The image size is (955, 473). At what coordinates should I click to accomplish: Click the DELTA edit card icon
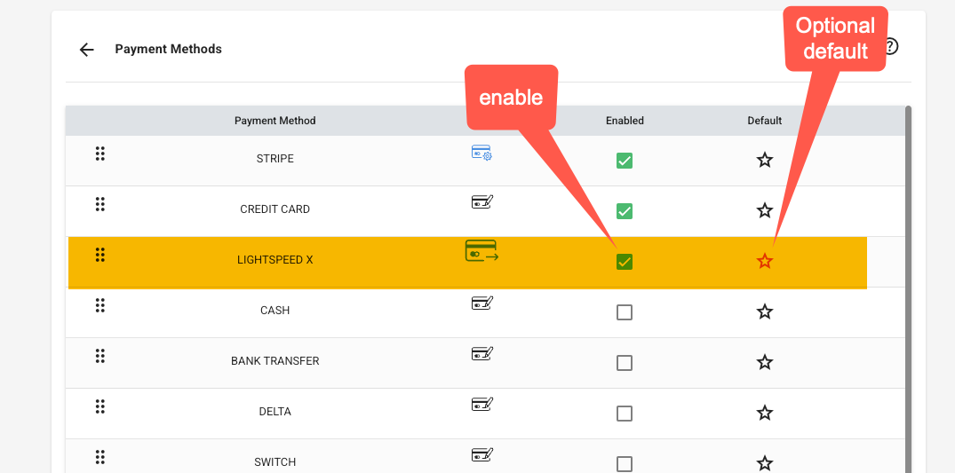pyautogui.click(x=482, y=404)
